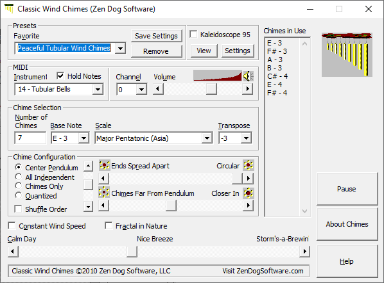
Task: Open the Favorite presets dropdown
Action: (120, 48)
